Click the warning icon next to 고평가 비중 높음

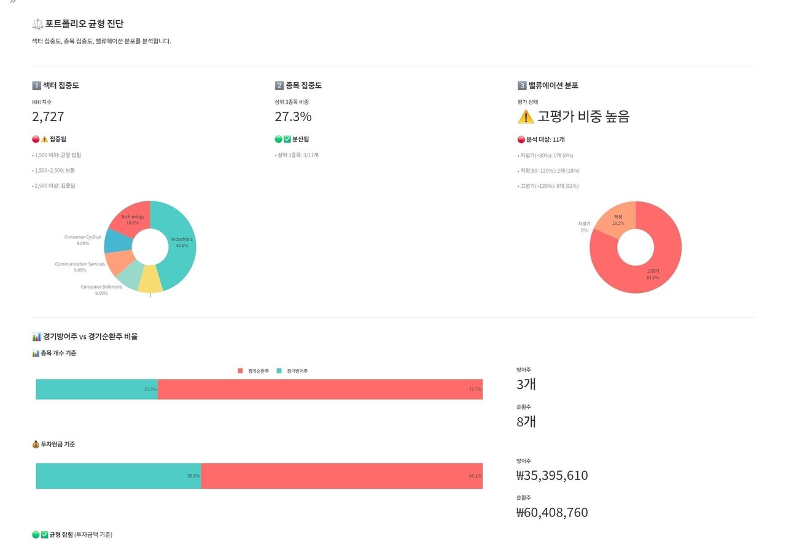pyautogui.click(x=526, y=117)
